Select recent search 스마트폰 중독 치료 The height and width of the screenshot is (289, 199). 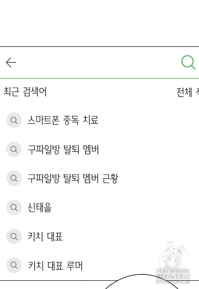point(63,120)
